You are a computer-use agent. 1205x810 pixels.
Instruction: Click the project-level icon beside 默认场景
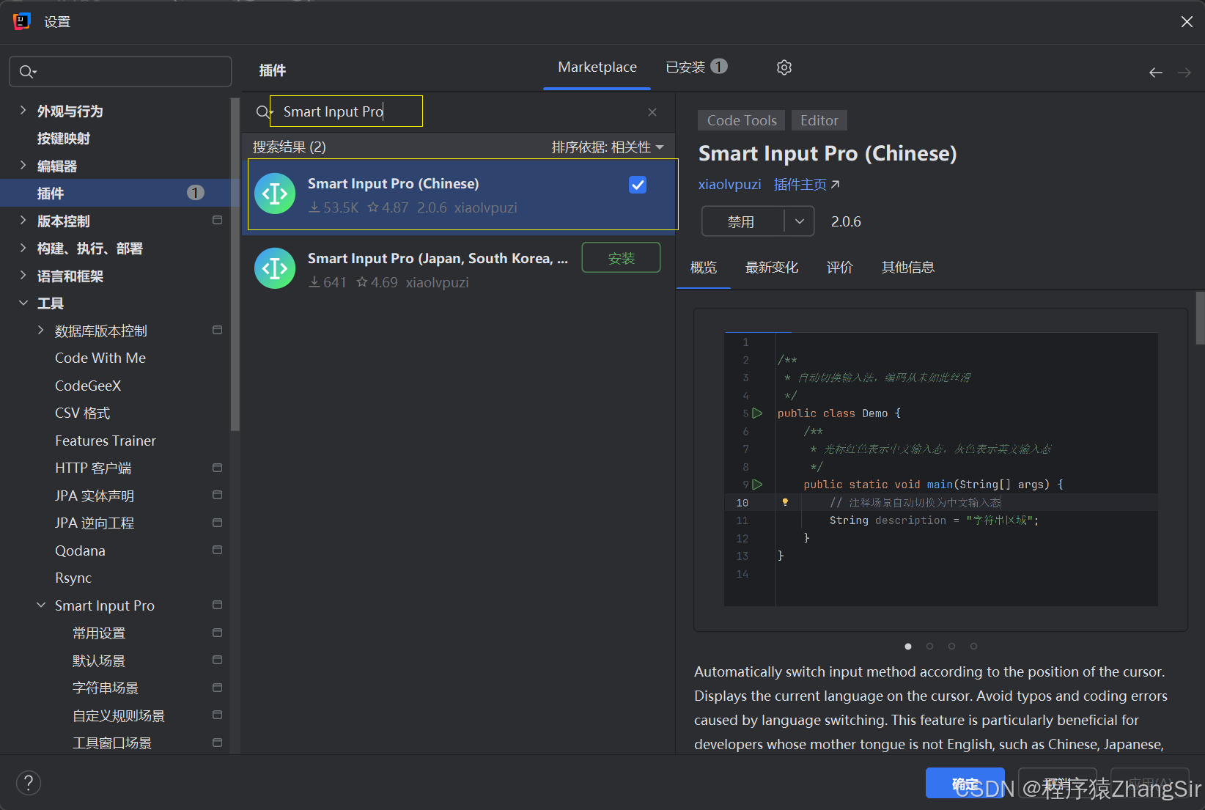click(217, 660)
